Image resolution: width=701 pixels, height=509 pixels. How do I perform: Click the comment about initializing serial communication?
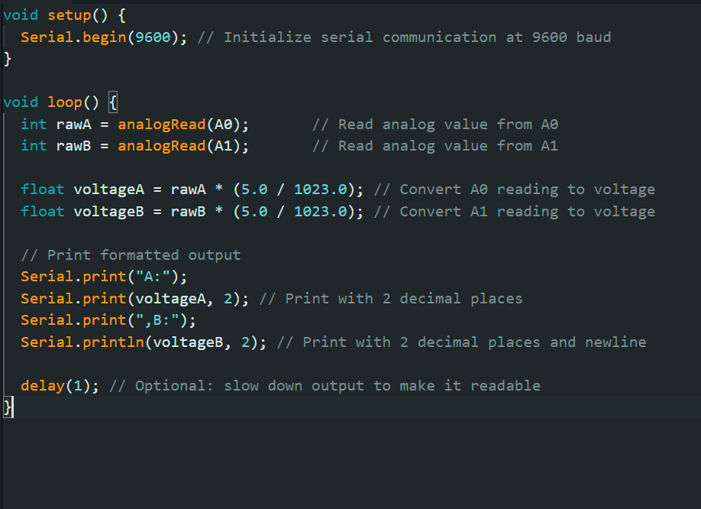405,37
